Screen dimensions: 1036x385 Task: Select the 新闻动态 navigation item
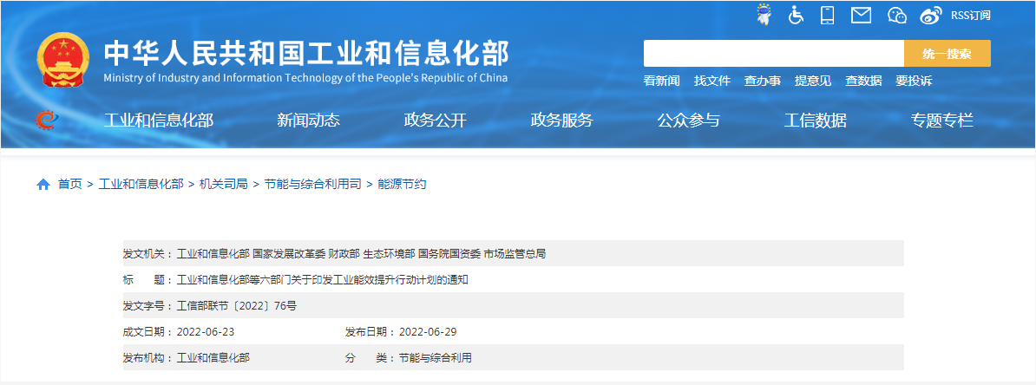click(x=309, y=121)
